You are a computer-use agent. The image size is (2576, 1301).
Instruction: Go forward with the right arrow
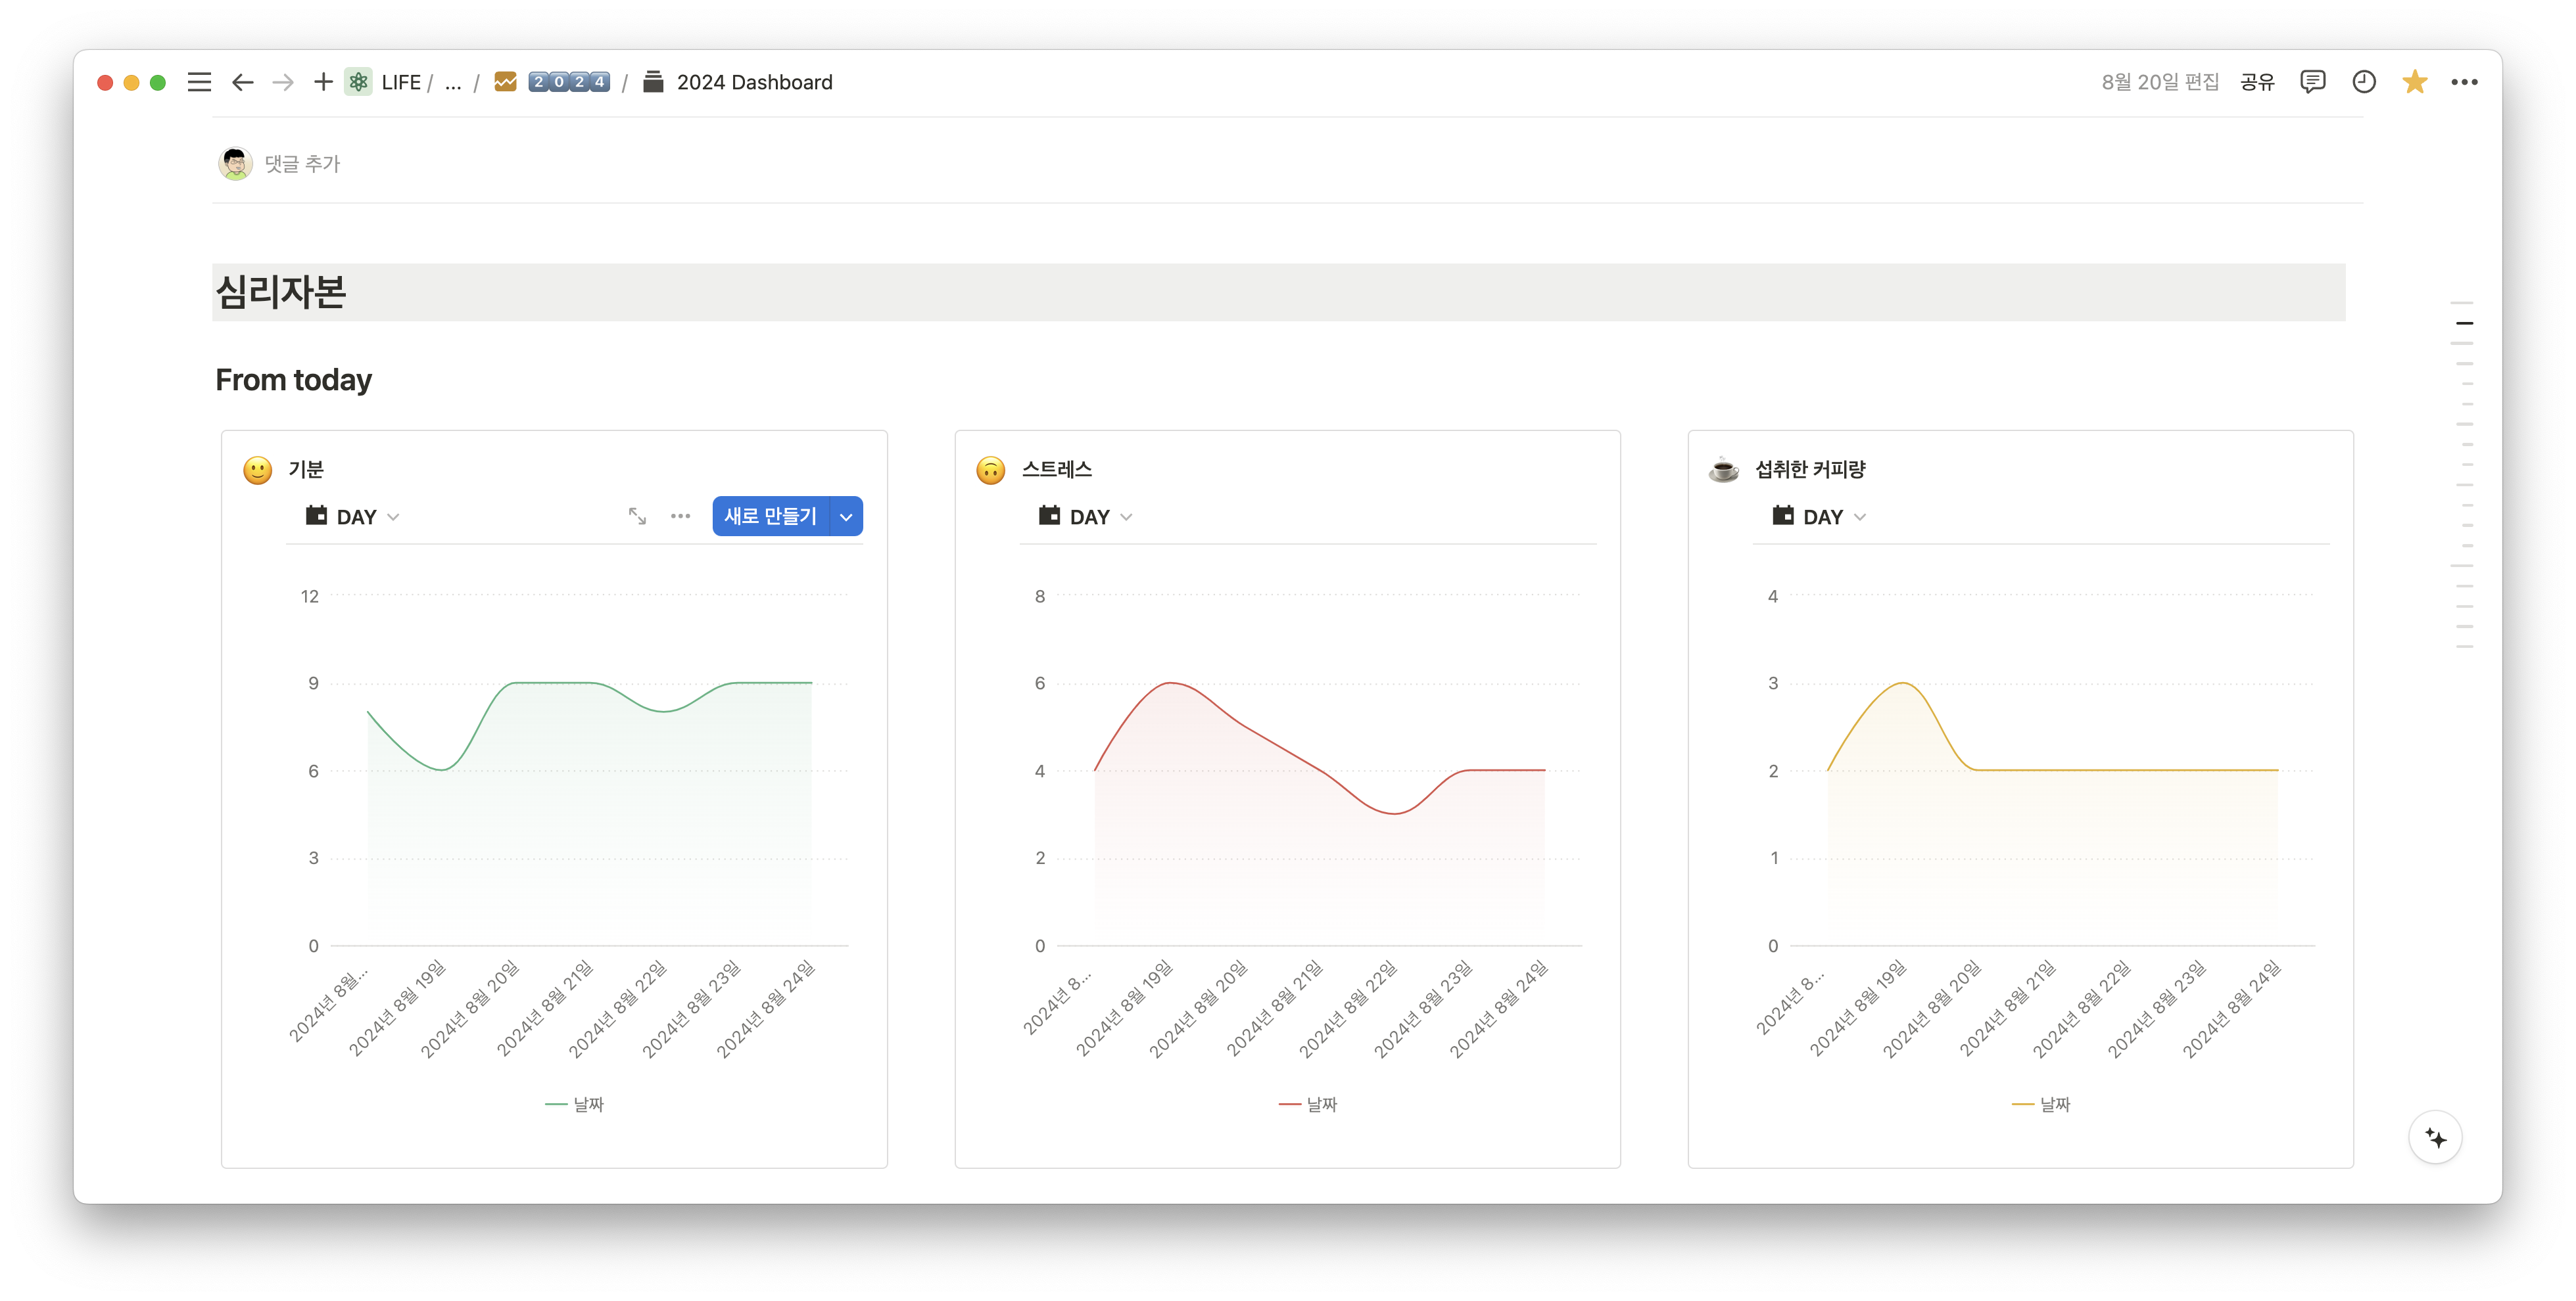[283, 82]
